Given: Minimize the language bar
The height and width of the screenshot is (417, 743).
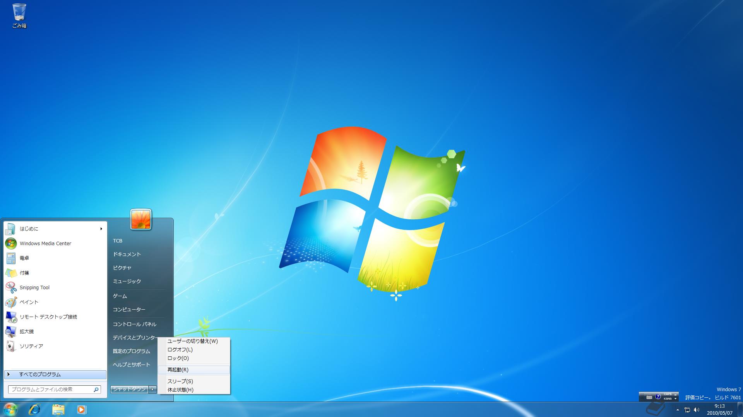Looking at the screenshot, I should click(675, 395).
